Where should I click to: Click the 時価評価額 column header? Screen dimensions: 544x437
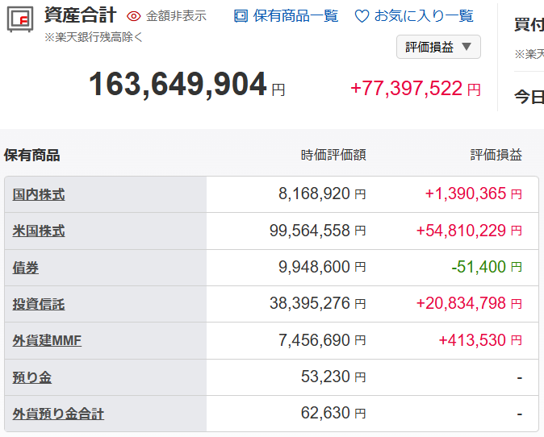333,155
